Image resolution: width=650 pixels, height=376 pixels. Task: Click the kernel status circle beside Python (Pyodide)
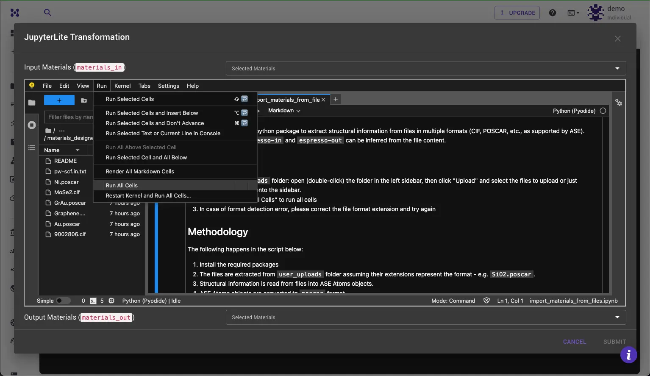[603, 111]
